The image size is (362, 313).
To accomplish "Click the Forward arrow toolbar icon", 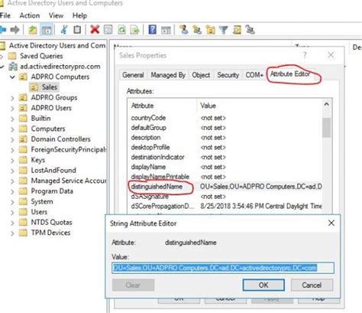I will point(15,30).
